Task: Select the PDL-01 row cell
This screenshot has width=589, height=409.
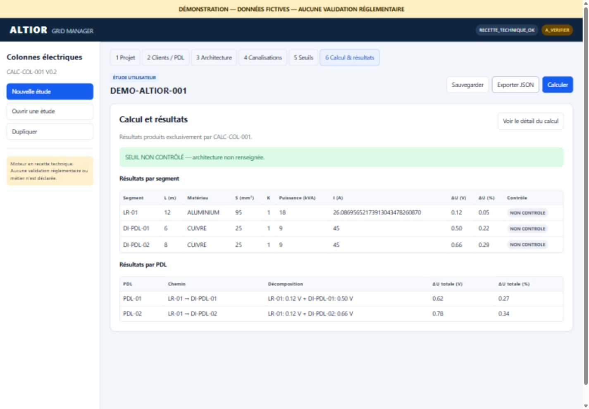Action: 132,299
